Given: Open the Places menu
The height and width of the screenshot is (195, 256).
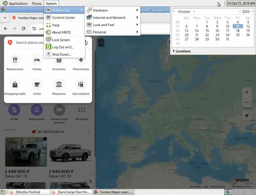Looking at the screenshot, I should pos(36,4).
